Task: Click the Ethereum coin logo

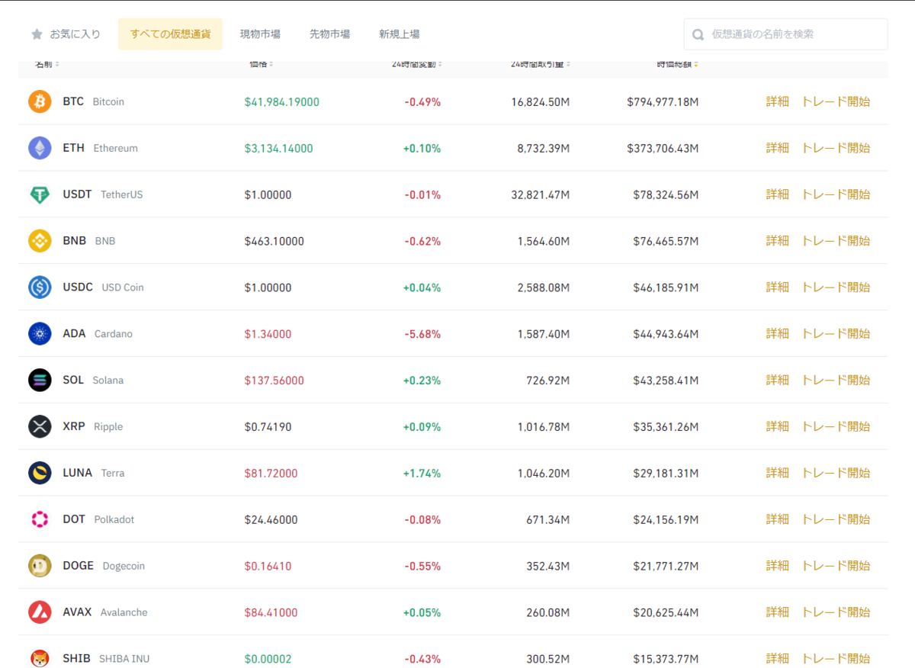Action: tap(40, 148)
